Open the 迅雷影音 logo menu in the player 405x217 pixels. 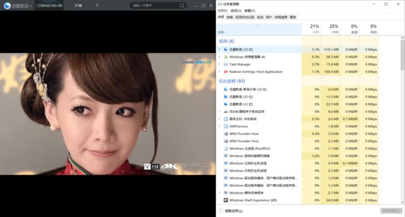(18, 6)
